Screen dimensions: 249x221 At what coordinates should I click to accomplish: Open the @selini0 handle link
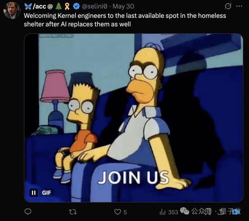coord(94,6)
